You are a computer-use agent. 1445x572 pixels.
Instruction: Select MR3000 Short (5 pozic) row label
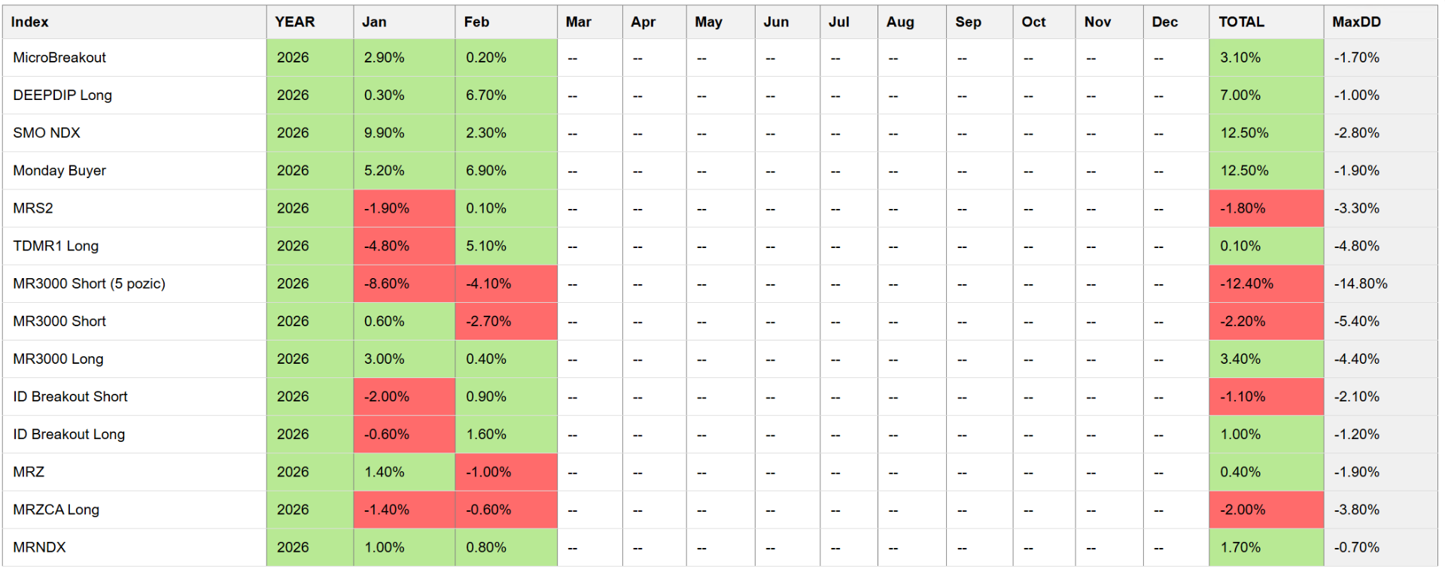89,283
